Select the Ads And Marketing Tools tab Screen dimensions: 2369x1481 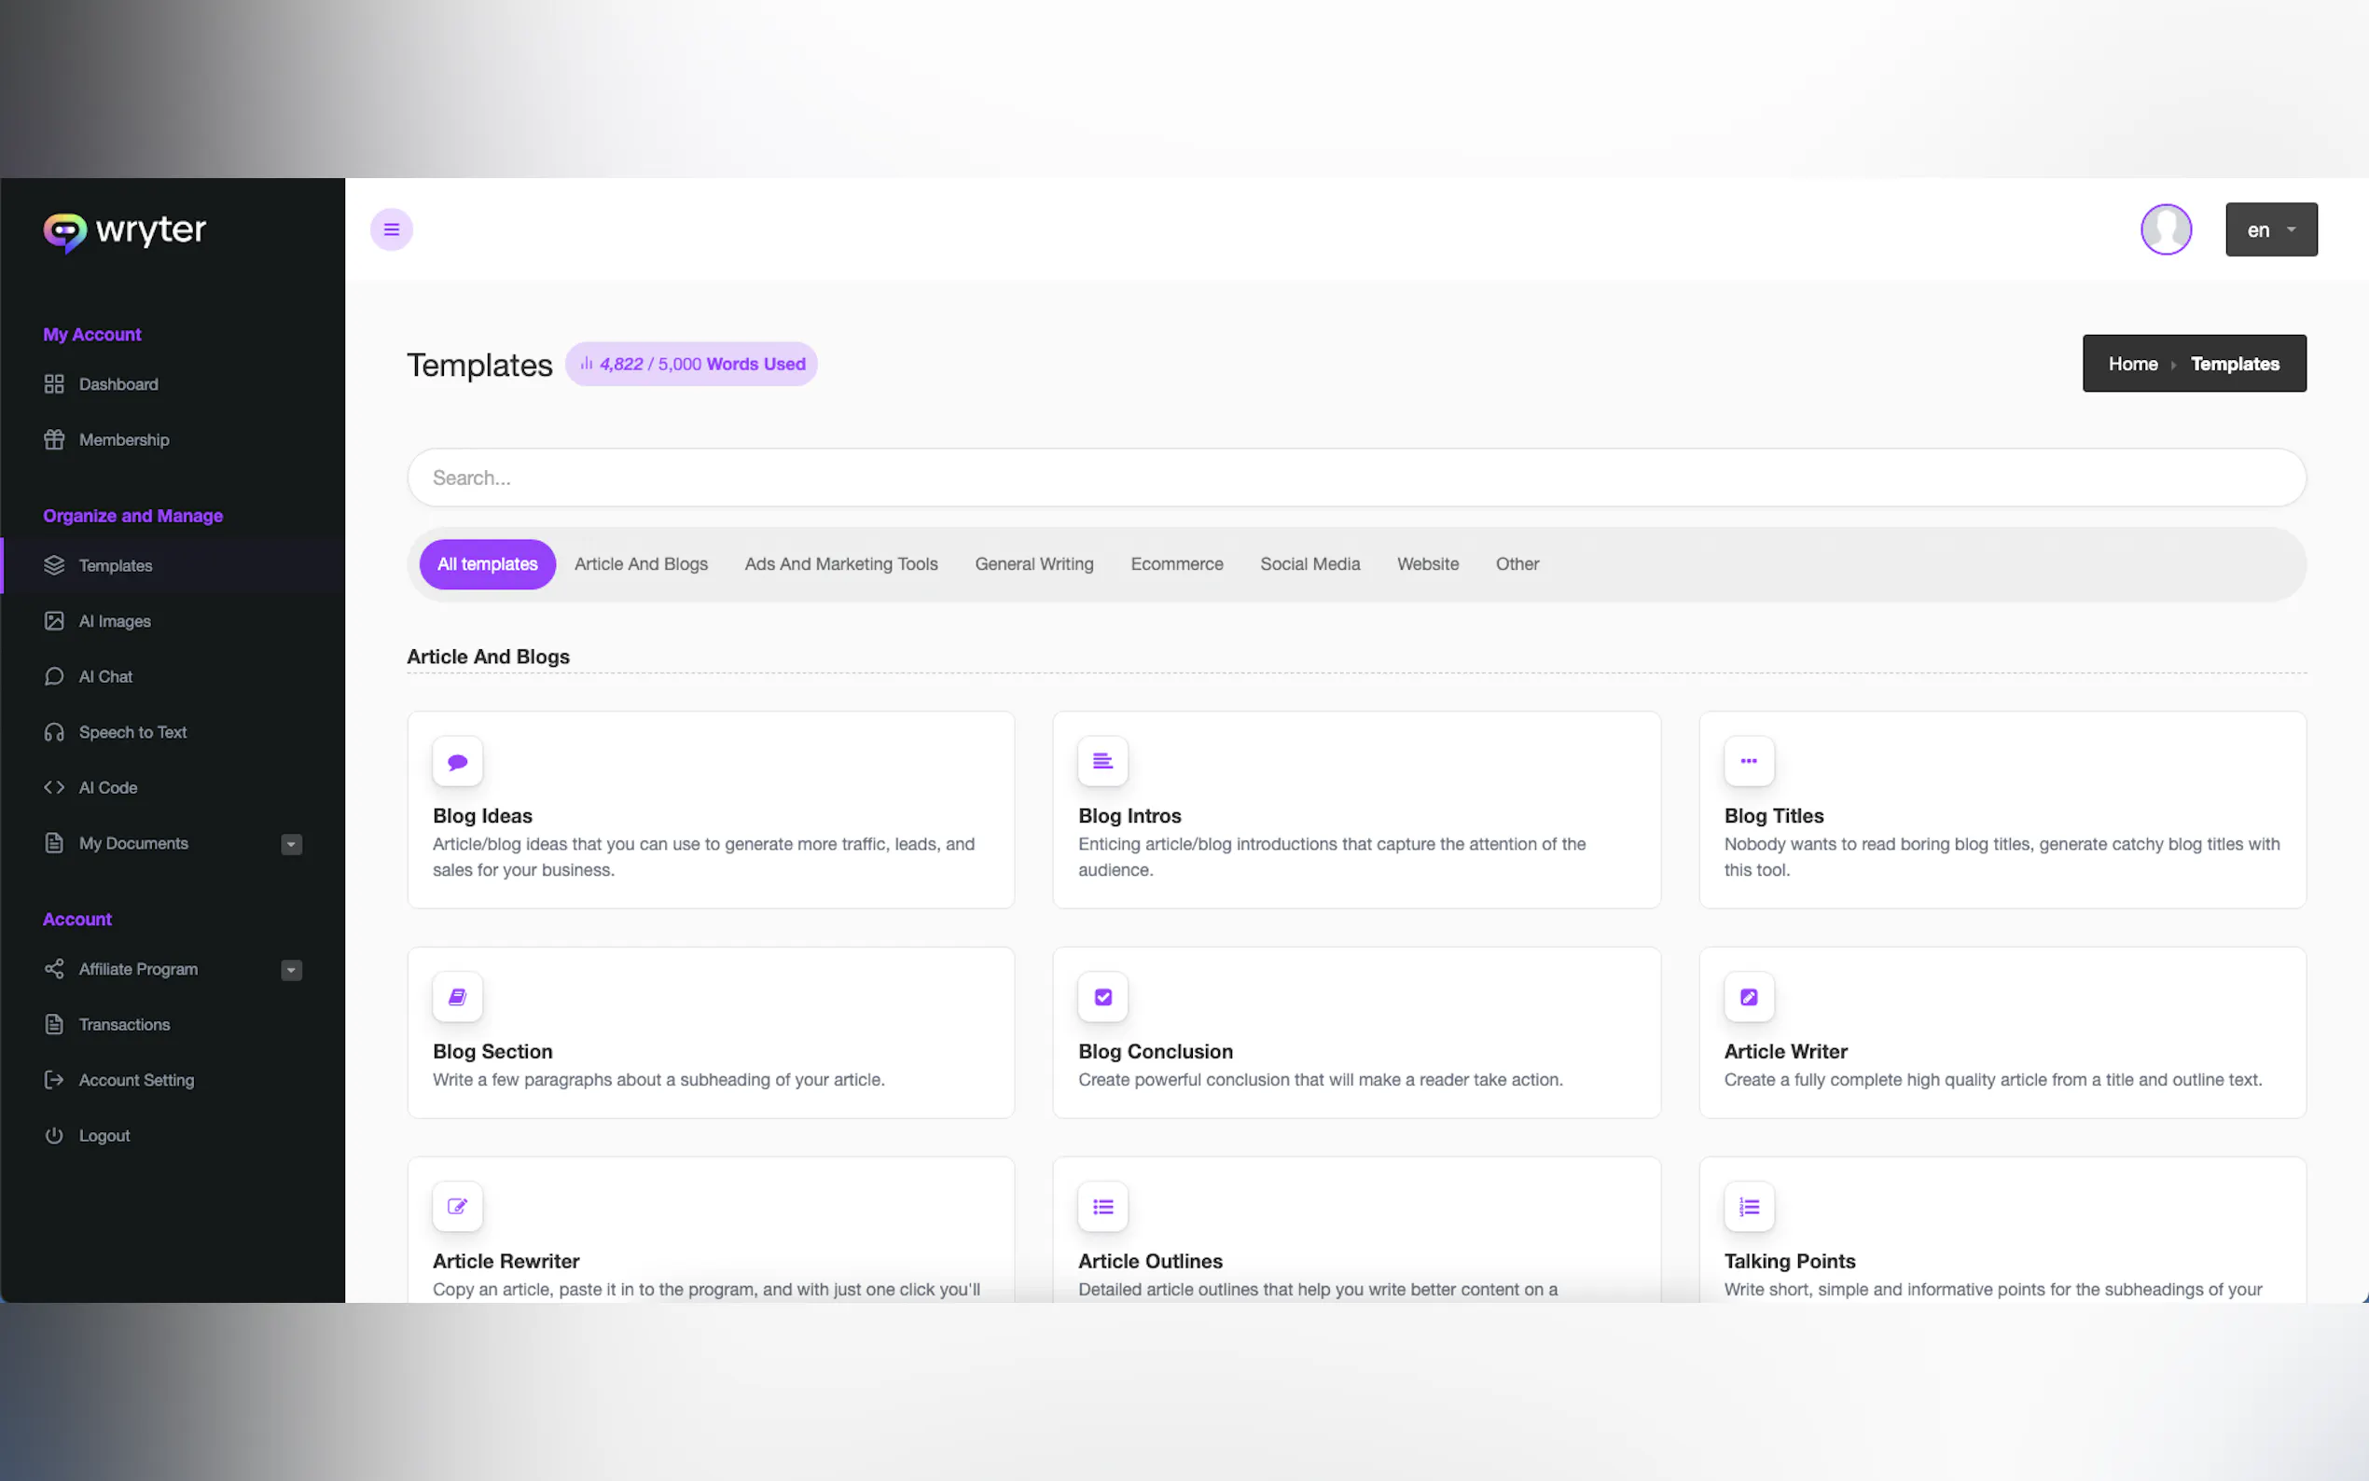pos(840,564)
